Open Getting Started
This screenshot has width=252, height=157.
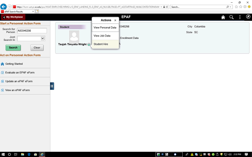click(25, 64)
